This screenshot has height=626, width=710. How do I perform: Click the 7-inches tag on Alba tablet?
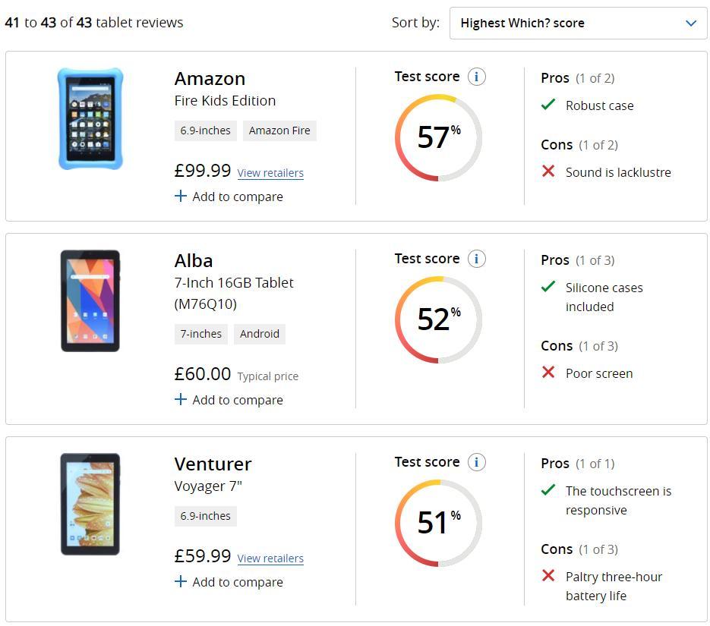click(x=201, y=334)
